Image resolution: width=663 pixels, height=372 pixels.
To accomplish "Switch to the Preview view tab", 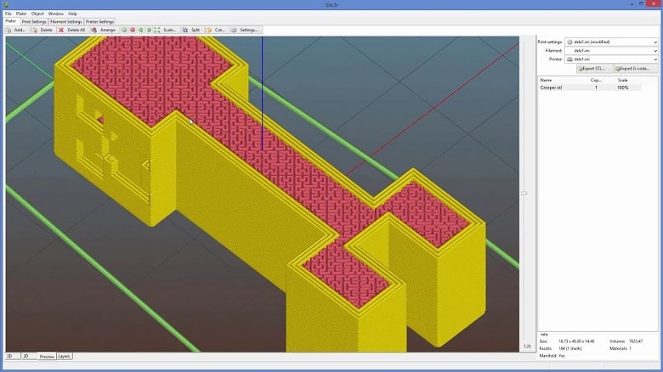I will (x=47, y=357).
